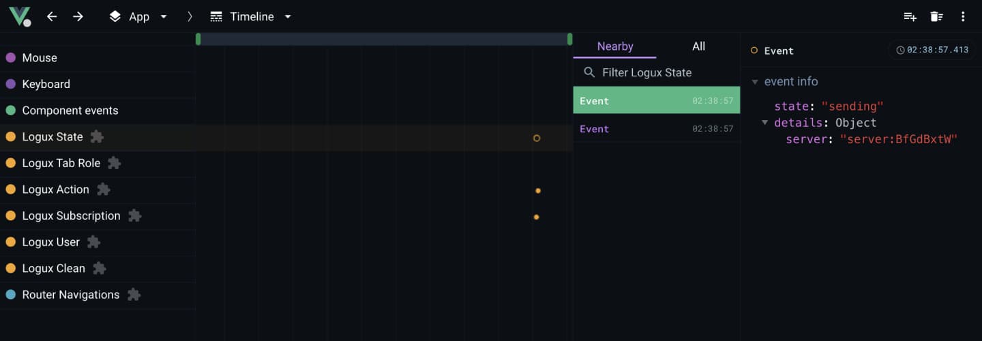Select the second Event row
Image resolution: width=982 pixels, height=341 pixels.
656,128
